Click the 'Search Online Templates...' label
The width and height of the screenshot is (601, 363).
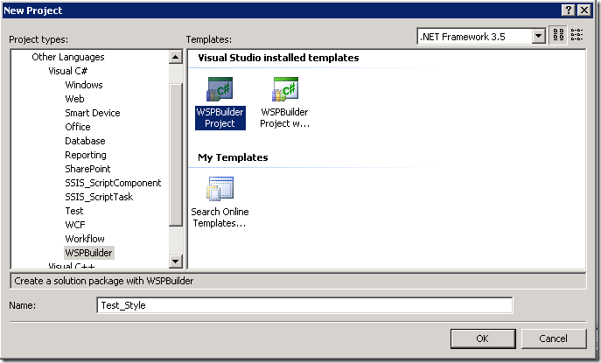pos(220,217)
